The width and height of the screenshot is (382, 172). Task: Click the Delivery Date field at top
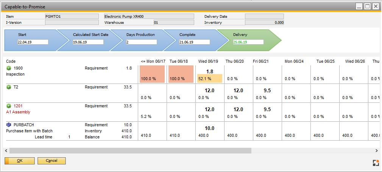click(264, 16)
